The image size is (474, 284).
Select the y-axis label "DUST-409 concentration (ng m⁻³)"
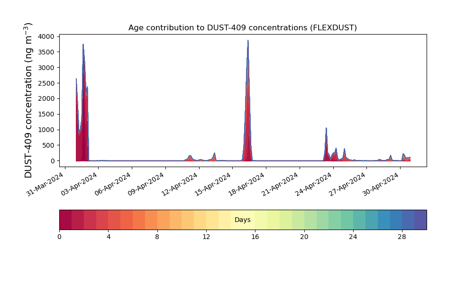coord(28,100)
